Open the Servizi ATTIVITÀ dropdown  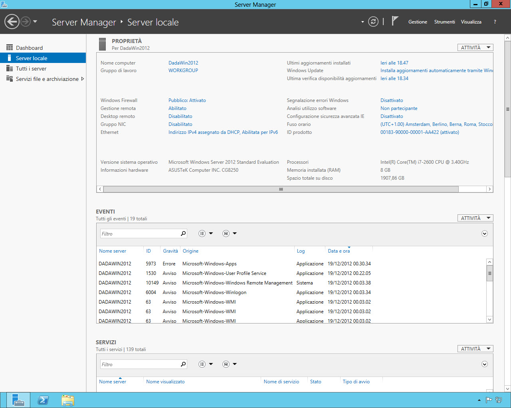[x=475, y=349]
